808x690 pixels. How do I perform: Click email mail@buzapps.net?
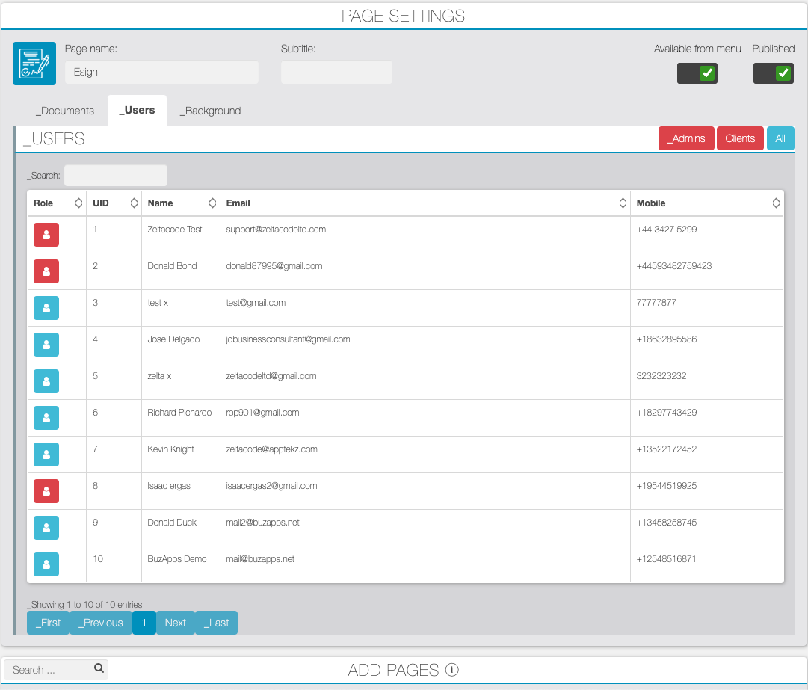point(260,558)
